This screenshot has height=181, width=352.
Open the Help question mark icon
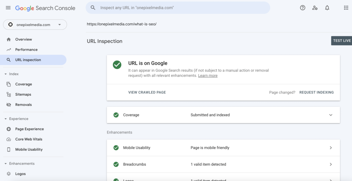click(x=302, y=8)
